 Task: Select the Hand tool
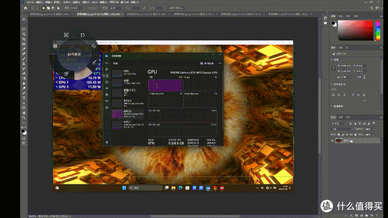24,113
